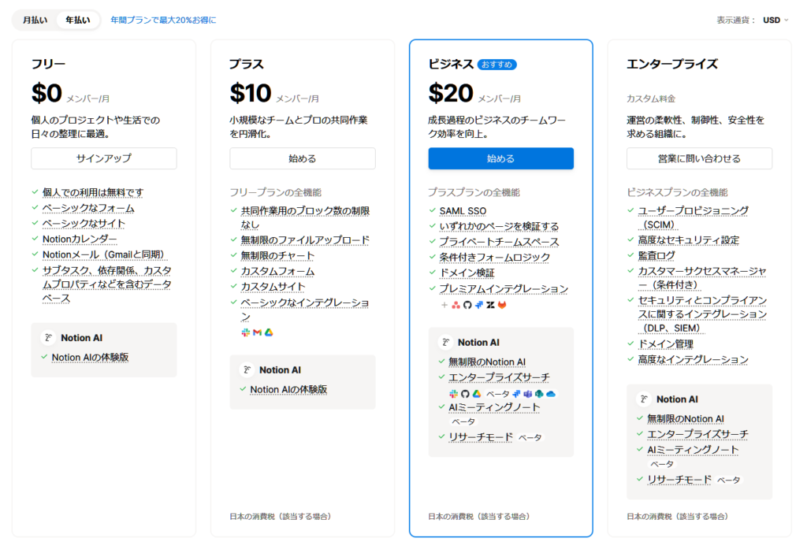Click the Google Drive icon under ビジネス エンタープライズサーチ
Viewport: 807px width, 553px height.
pyautogui.click(x=477, y=394)
